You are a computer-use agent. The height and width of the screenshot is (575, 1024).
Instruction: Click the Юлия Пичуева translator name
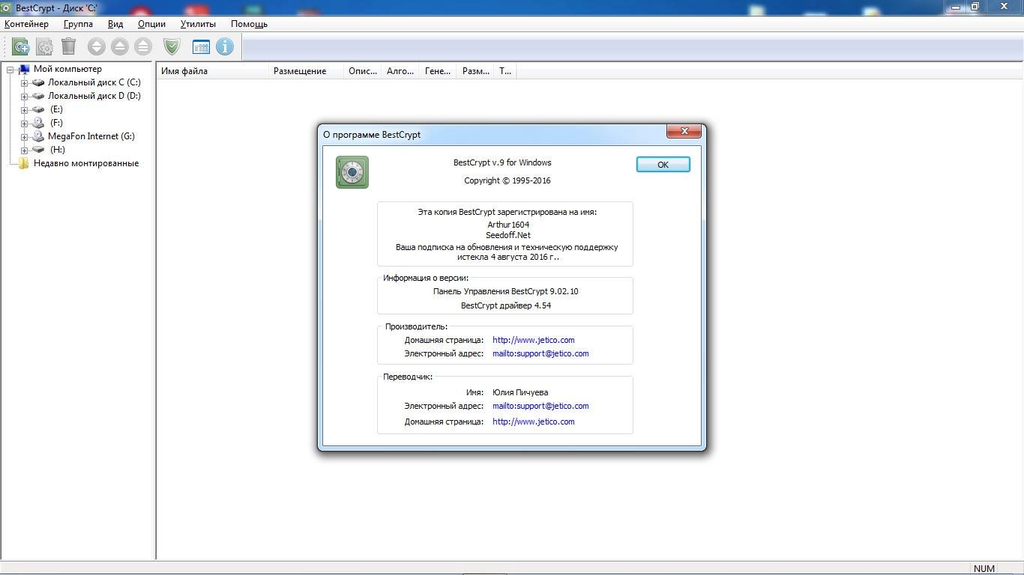520,392
